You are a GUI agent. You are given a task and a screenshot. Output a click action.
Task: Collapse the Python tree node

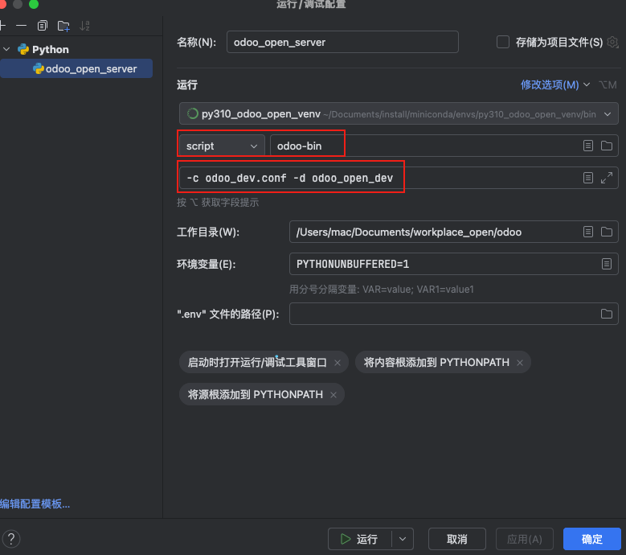(x=7, y=50)
